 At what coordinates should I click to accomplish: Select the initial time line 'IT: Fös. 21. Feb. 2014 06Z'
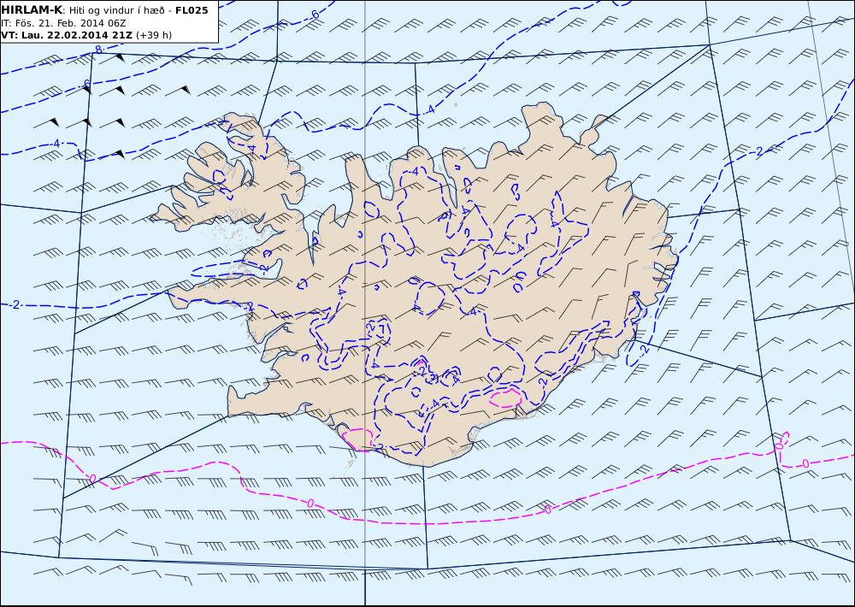64,23
